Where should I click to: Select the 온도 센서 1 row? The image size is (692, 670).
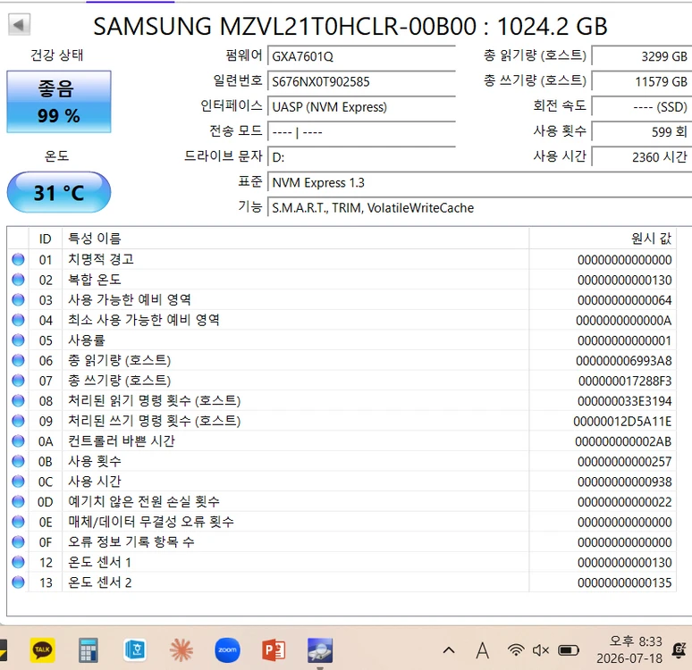(342, 563)
